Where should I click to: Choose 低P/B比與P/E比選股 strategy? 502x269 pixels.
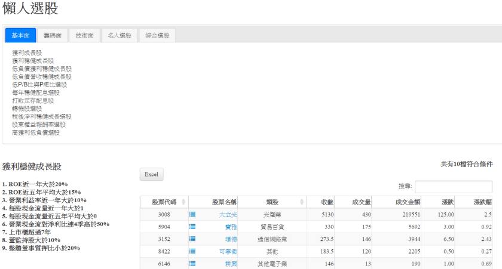pyautogui.click(x=39, y=85)
